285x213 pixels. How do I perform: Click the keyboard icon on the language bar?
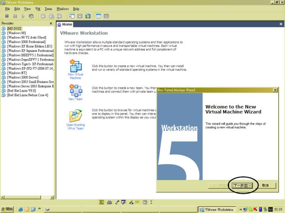(x=109, y=202)
